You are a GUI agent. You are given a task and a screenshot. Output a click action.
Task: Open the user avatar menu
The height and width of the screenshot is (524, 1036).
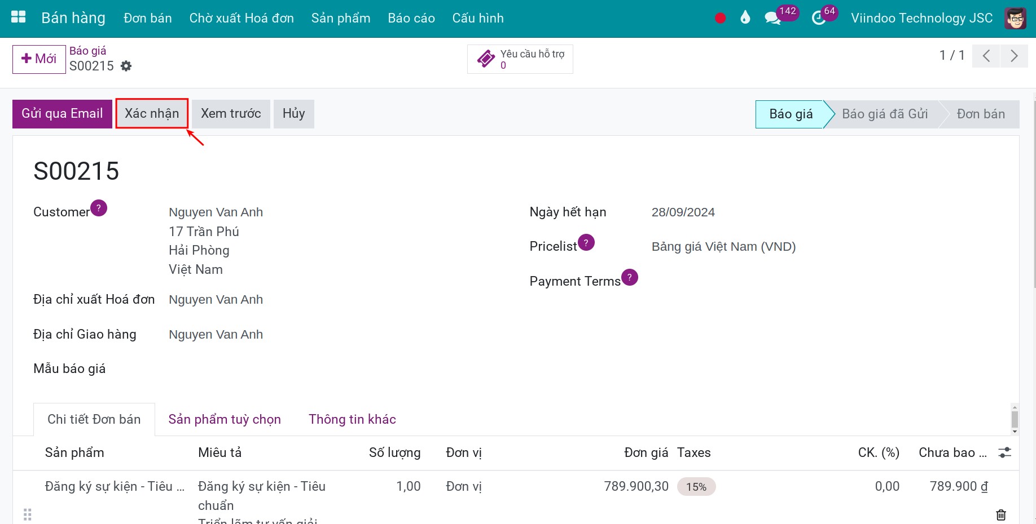point(1015,18)
